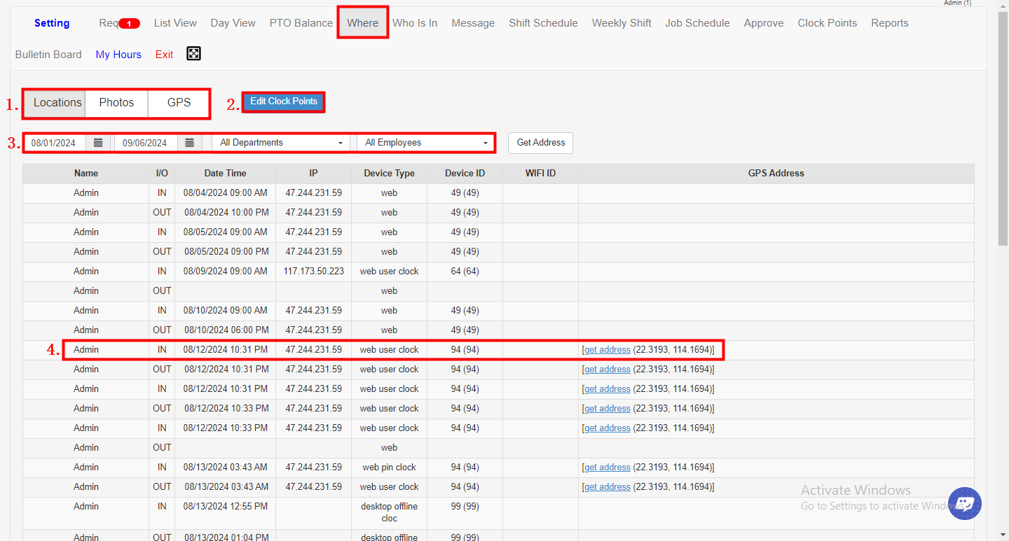The width and height of the screenshot is (1009, 541).
Task: Go to the Shift Schedule tab
Action: (x=543, y=23)
